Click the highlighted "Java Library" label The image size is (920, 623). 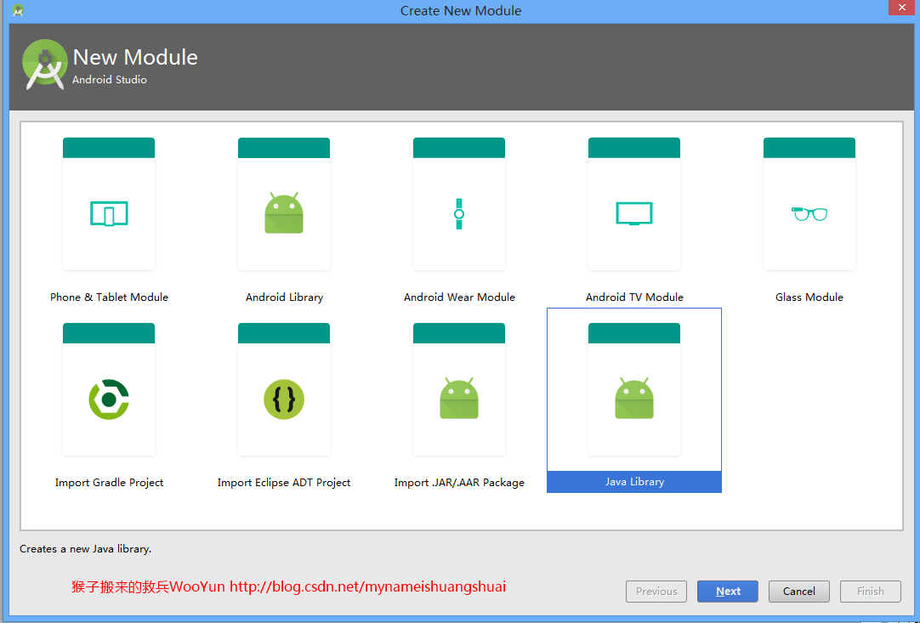pos(634,482)
